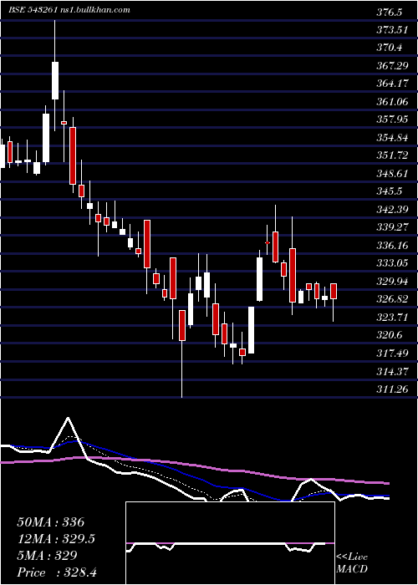Click the 373.51 price axis label
This screenshot has height=585, width=418.
(392, 30)
